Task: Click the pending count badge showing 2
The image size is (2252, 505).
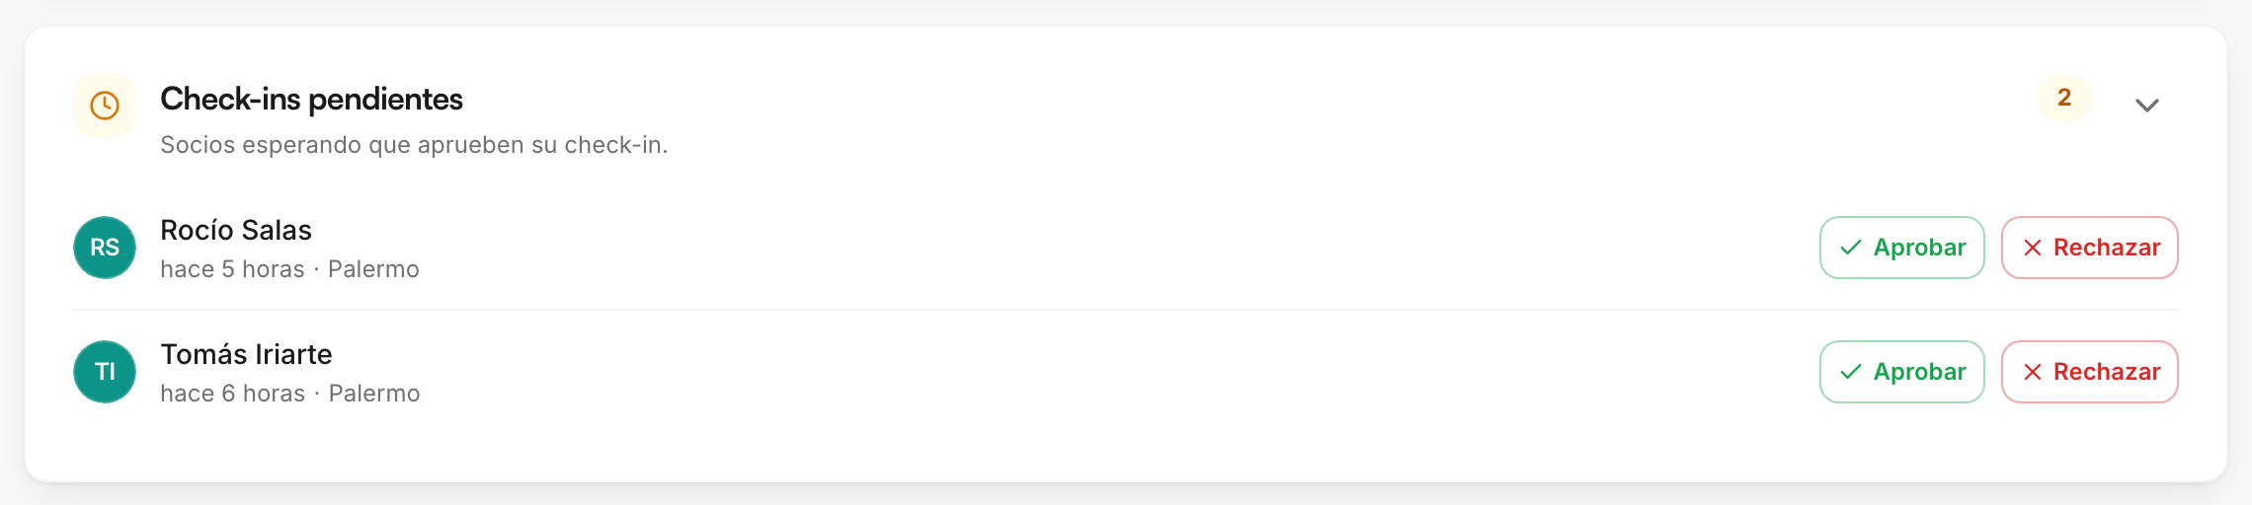Action: pos(2064,98)
